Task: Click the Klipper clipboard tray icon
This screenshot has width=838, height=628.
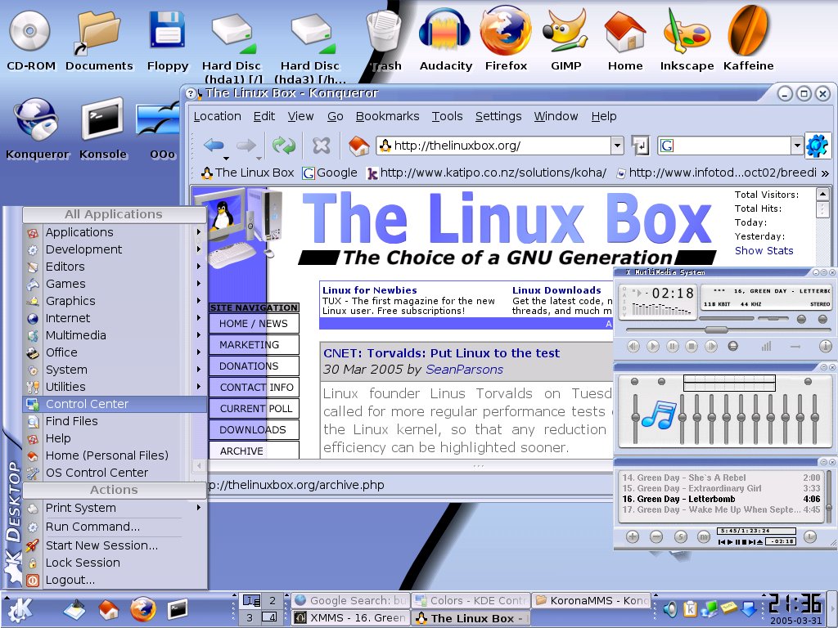Action: (690, 608)
